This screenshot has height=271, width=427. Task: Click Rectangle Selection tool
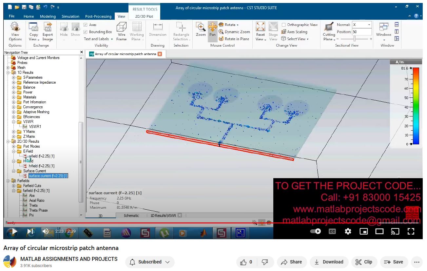181,31
